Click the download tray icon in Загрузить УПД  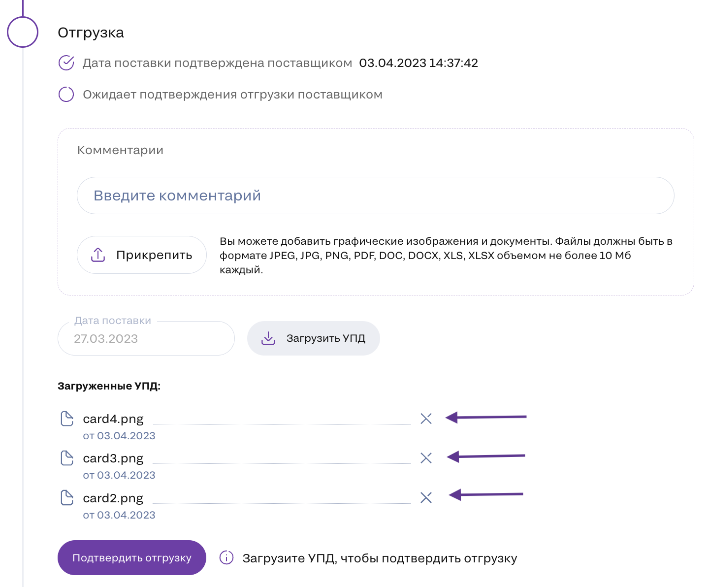coord(268,338)
